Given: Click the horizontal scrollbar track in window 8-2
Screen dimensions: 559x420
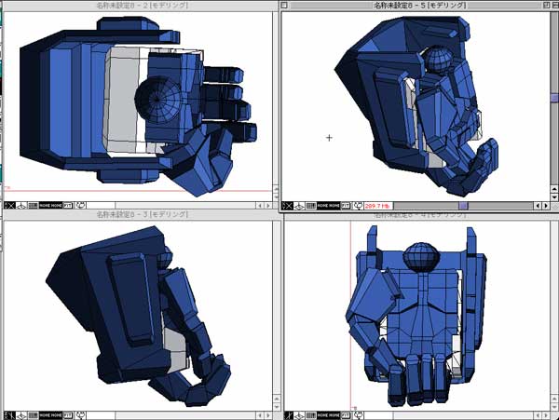Looking at the screenshot, I should pos(185,206).
